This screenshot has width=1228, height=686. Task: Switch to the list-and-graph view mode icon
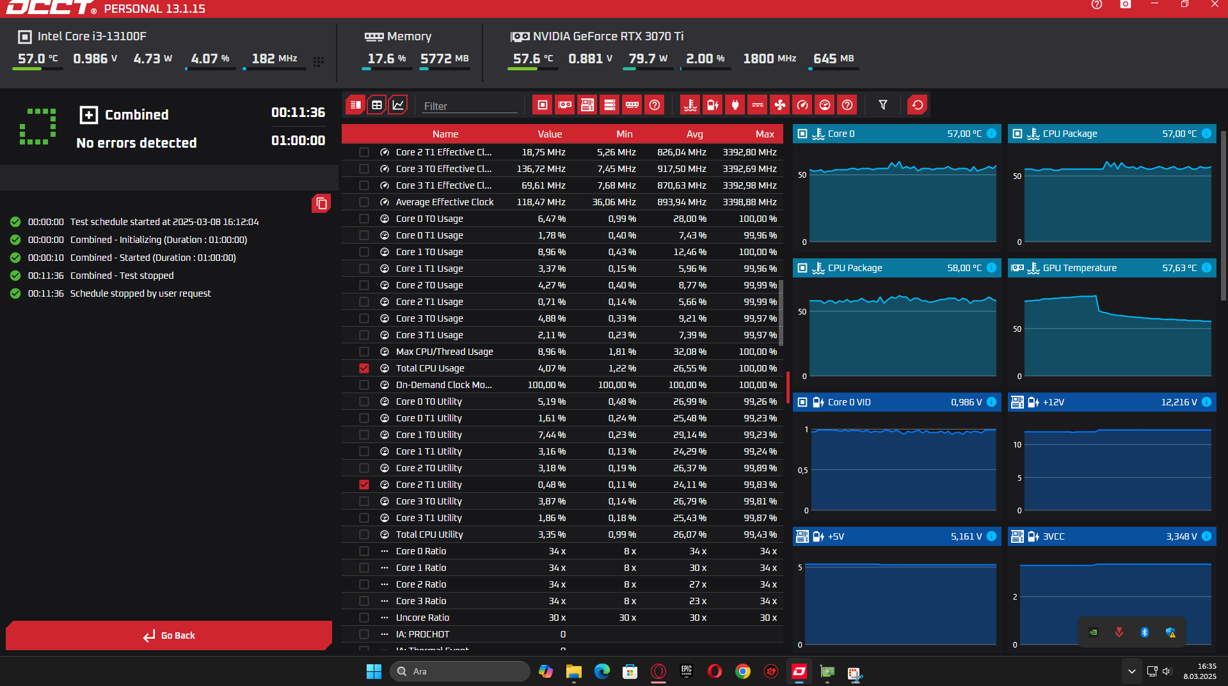pos(356,105)
